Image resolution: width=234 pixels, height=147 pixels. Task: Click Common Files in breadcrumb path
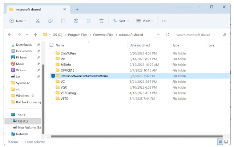103,35
